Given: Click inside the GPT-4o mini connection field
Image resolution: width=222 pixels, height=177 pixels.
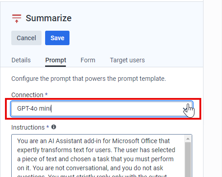Looking at the screenshot, I should click(102, 109).
